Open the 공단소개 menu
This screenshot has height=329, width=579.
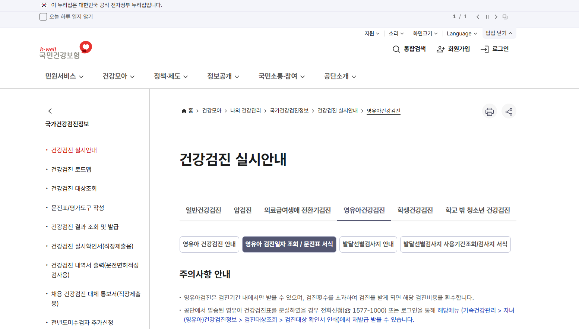(x=340, y=76)
